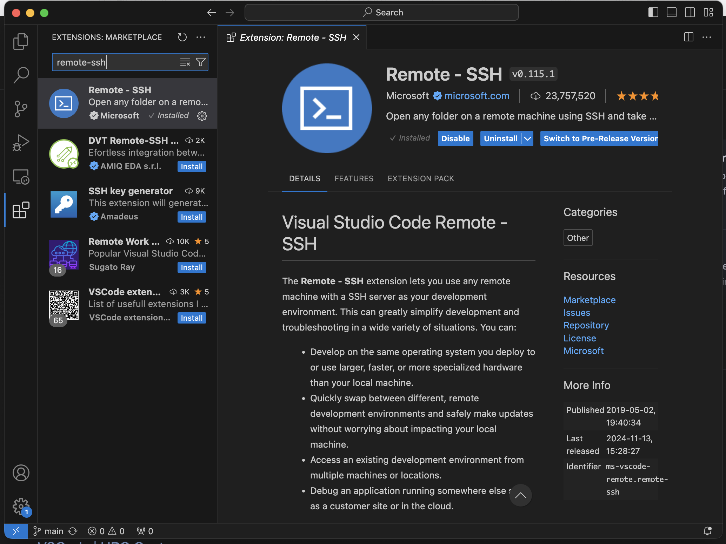This screenshot has width=726, height=544.
Task: Toggle the primary side bar layout button
Action: pyautogui.click(x=653, y=13)
